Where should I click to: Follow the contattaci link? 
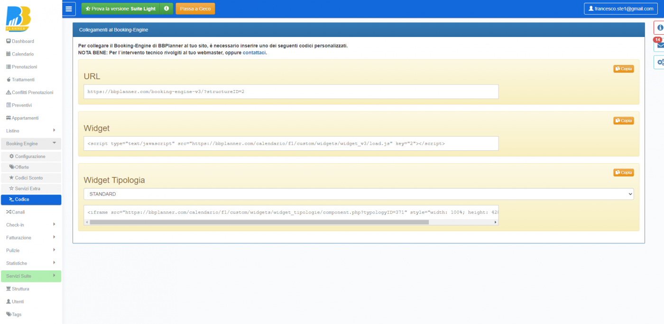(254, 52)
